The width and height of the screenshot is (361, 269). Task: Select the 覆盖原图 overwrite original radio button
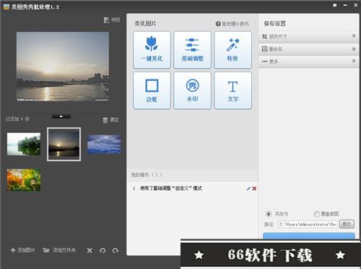pos(317,214)
